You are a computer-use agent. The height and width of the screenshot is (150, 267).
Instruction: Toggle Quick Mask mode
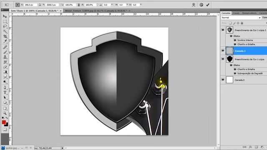click(x=5, y=130)
